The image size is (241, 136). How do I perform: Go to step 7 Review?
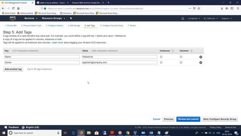pos(132,25)
